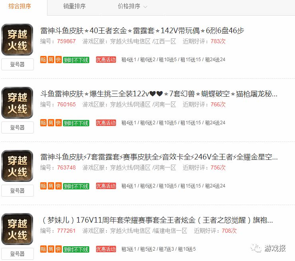Click the green 到时不下线 badge on listing 777261
The image size is (295, 261).
[x=76, y=249]
